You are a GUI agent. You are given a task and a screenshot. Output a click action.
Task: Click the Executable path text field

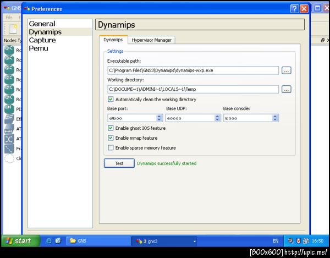(193, 70)
